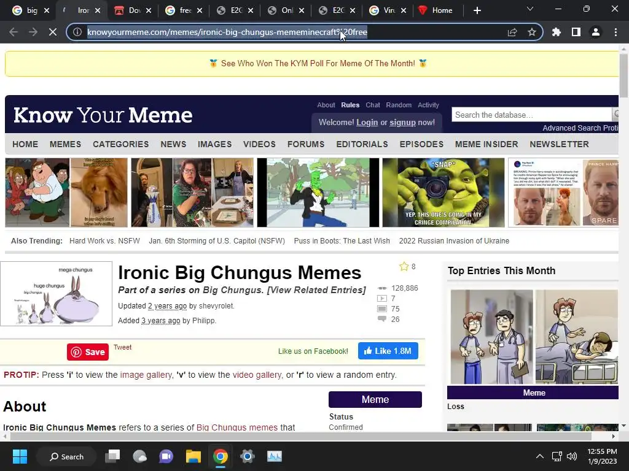Open the 'Big Chungus memes' link
The height and width of the screenshot is (471, 629).
point(237,427)
